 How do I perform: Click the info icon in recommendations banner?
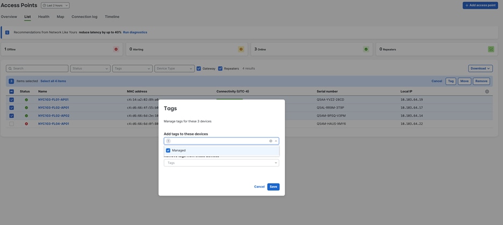[7, 32]
